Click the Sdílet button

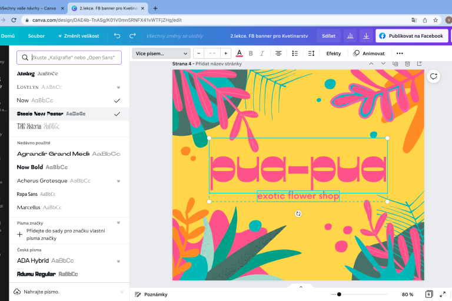[328, 36]
